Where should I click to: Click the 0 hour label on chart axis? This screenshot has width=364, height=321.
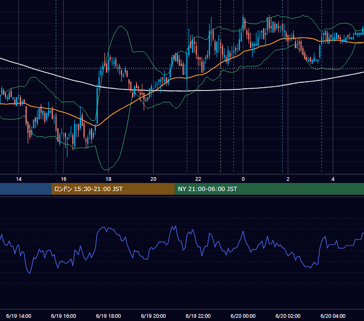(243, 179)
